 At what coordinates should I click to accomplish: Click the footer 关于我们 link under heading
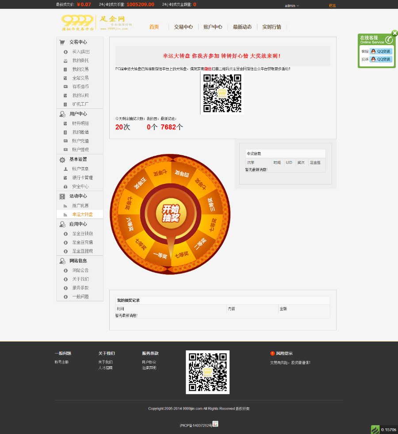point(105,362)
